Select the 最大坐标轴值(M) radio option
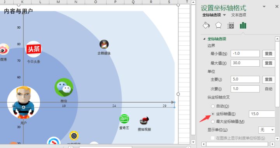This screenshot has height=148, width=280. click(213, 122)
